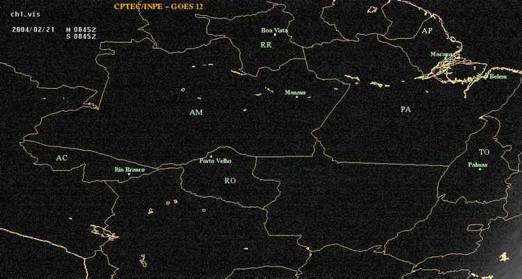
Task: Click the city marker dot beside Belem
Action: (487, 76)
